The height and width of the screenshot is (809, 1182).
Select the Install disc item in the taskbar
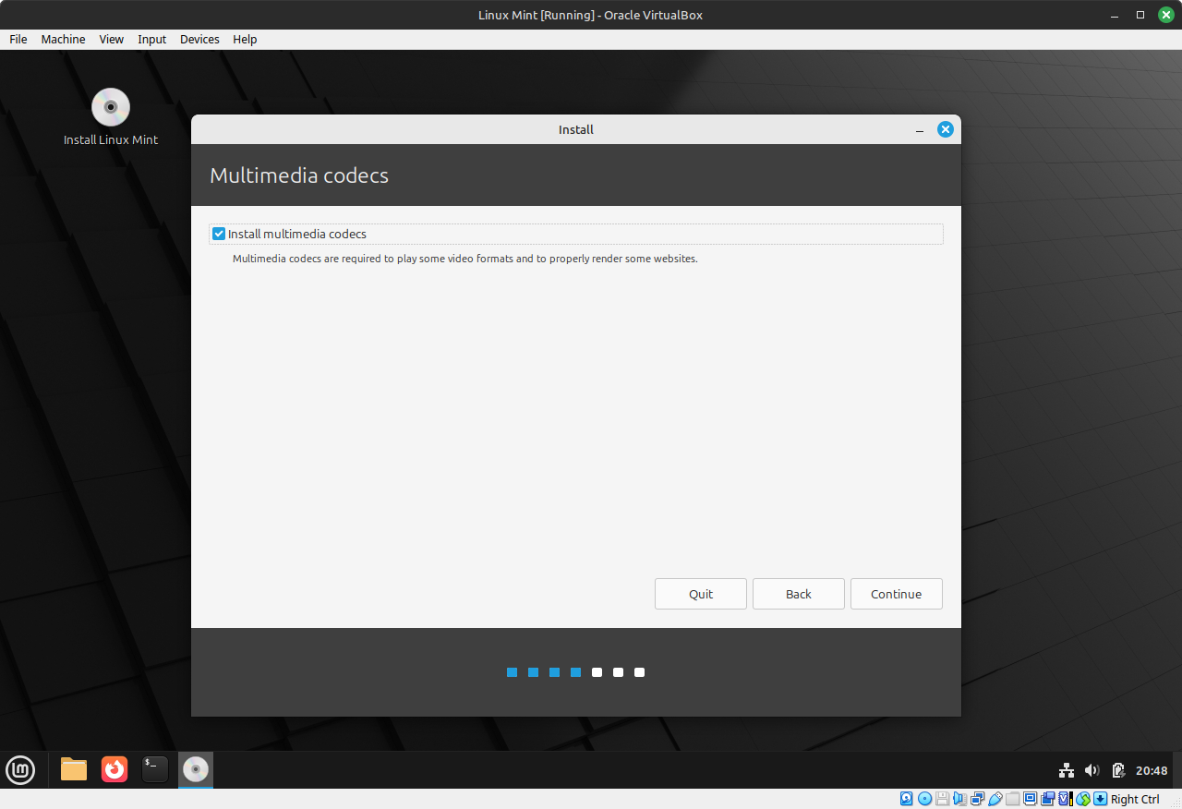point(196,769)
